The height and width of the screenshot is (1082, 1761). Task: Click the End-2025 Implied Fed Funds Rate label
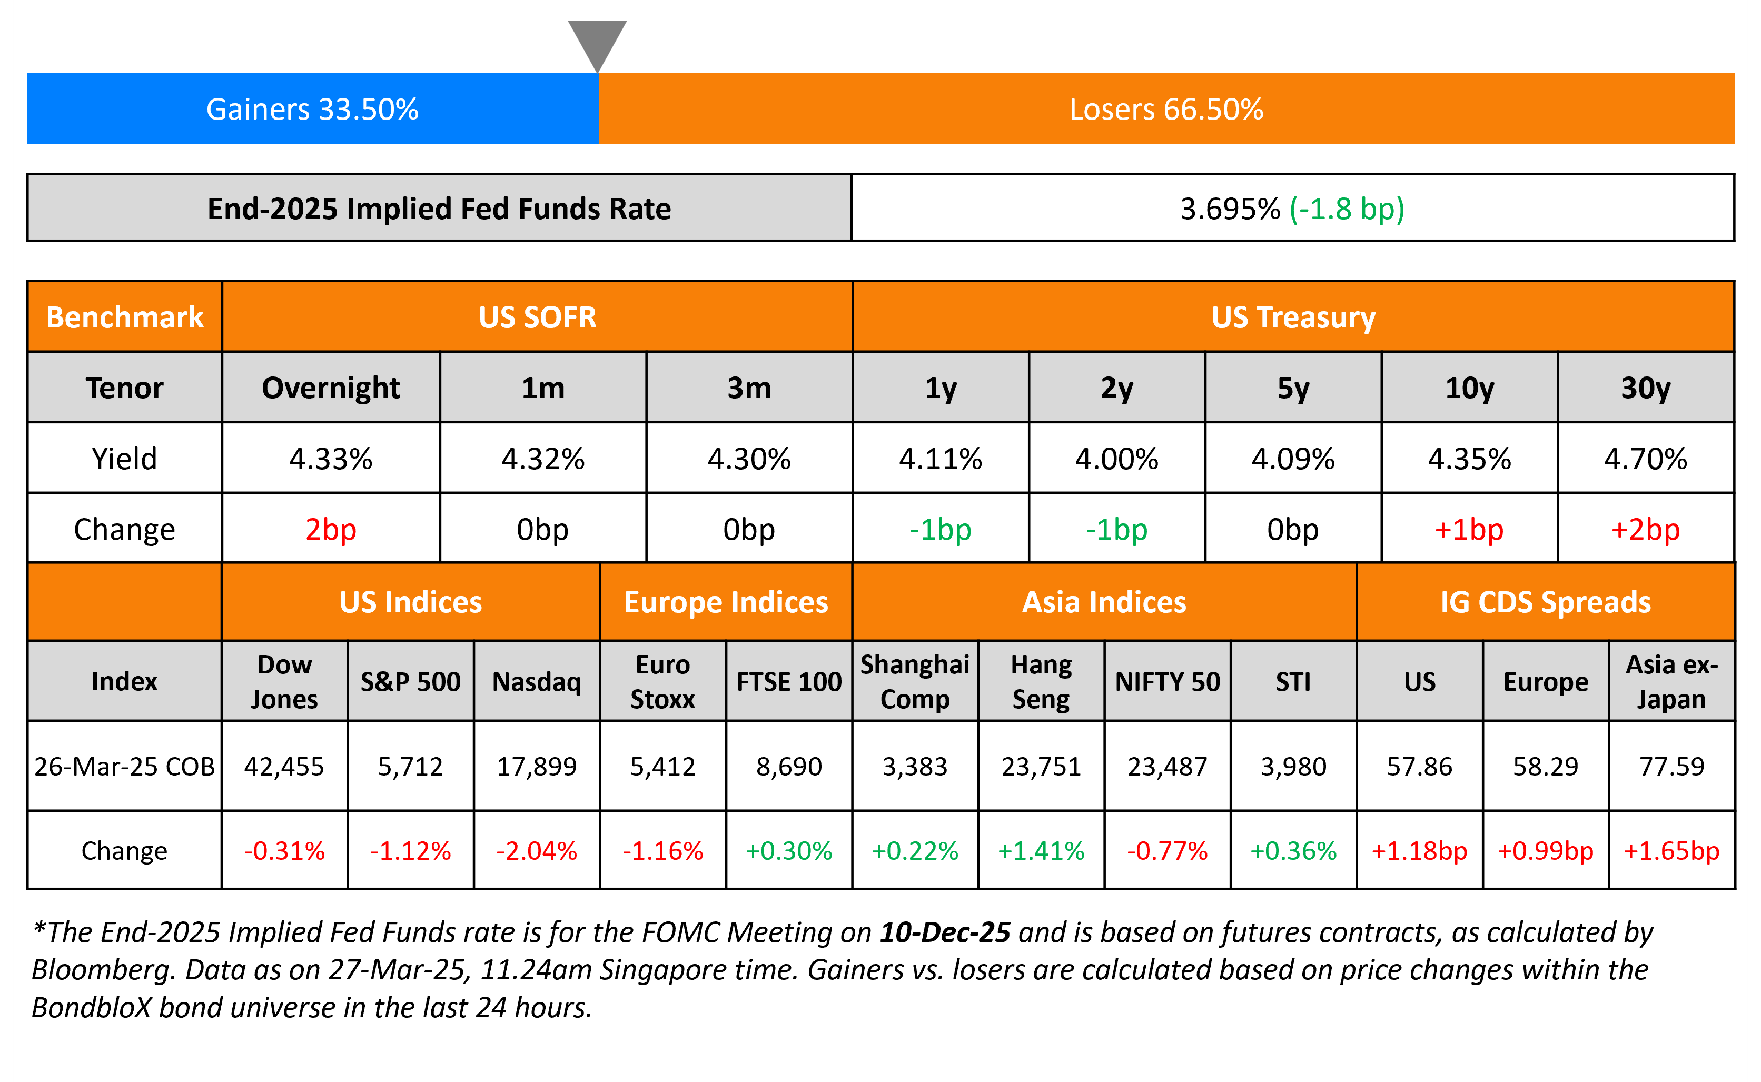(x=439, y=209)
